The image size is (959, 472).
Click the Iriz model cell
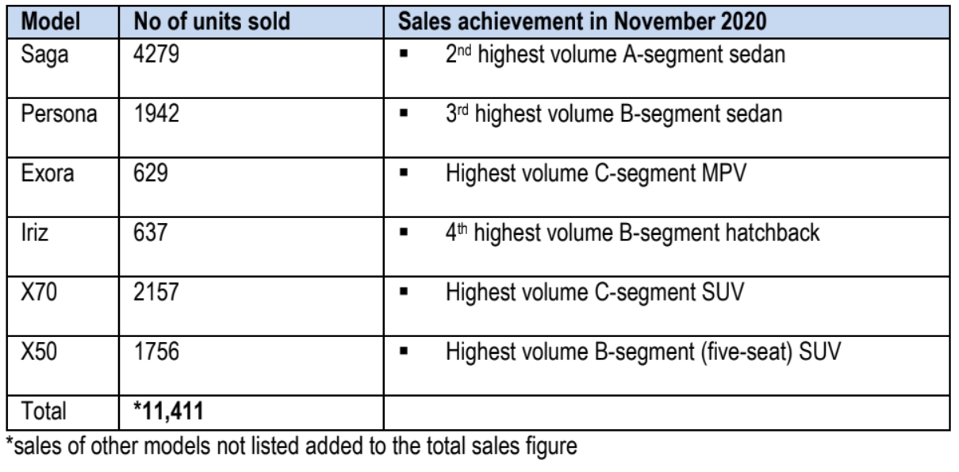pyautogui.click(x=34, y=233)
